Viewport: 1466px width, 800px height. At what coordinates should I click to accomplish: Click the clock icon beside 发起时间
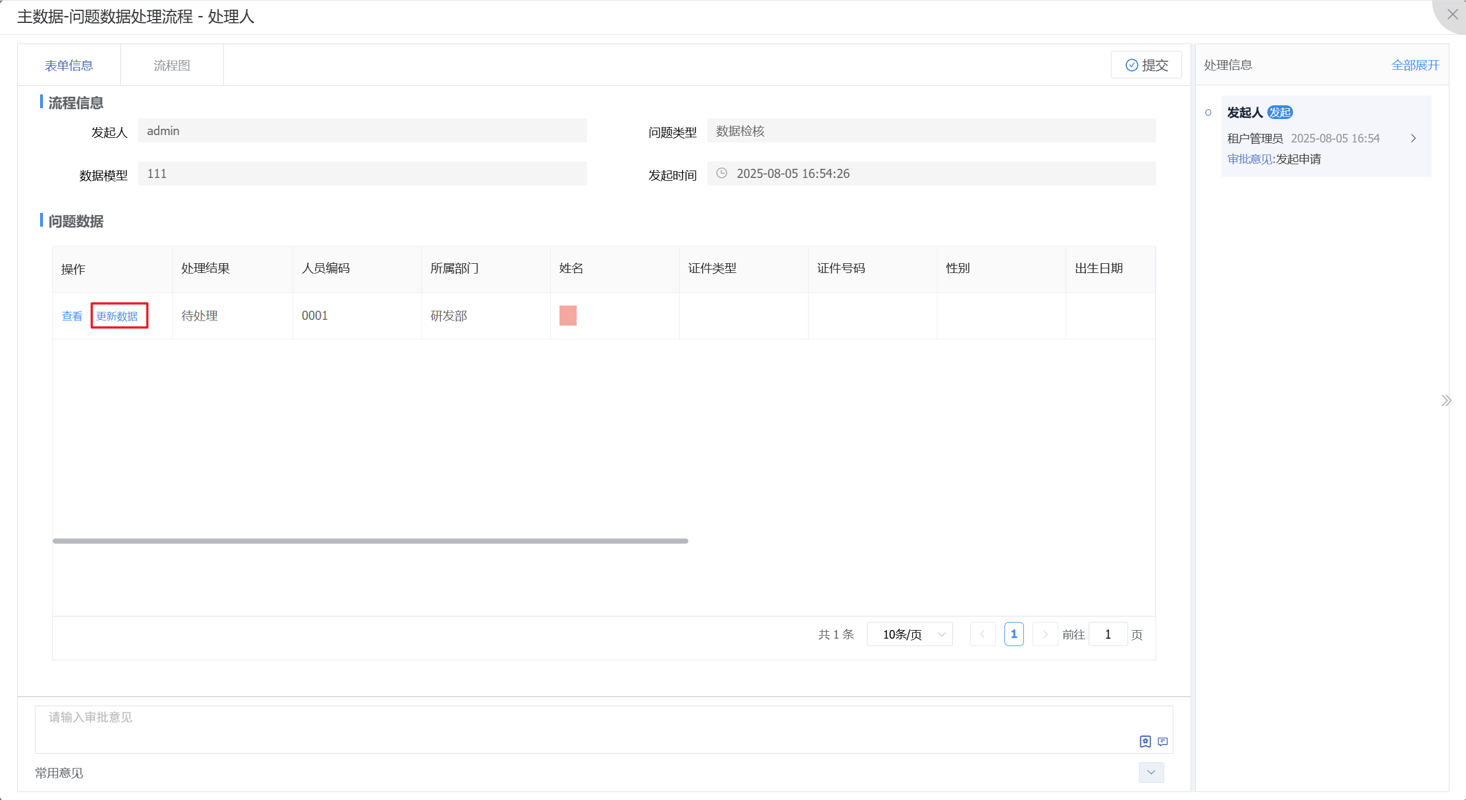(722, 173)
